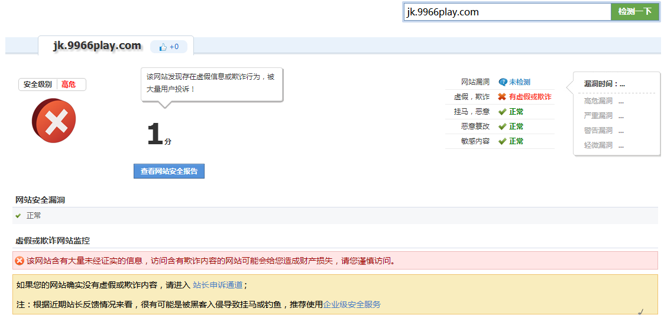This screenshot has width=664, height=318.
Task: Focus the URL input containing jk.9966play.com
Action: (507, 11)
